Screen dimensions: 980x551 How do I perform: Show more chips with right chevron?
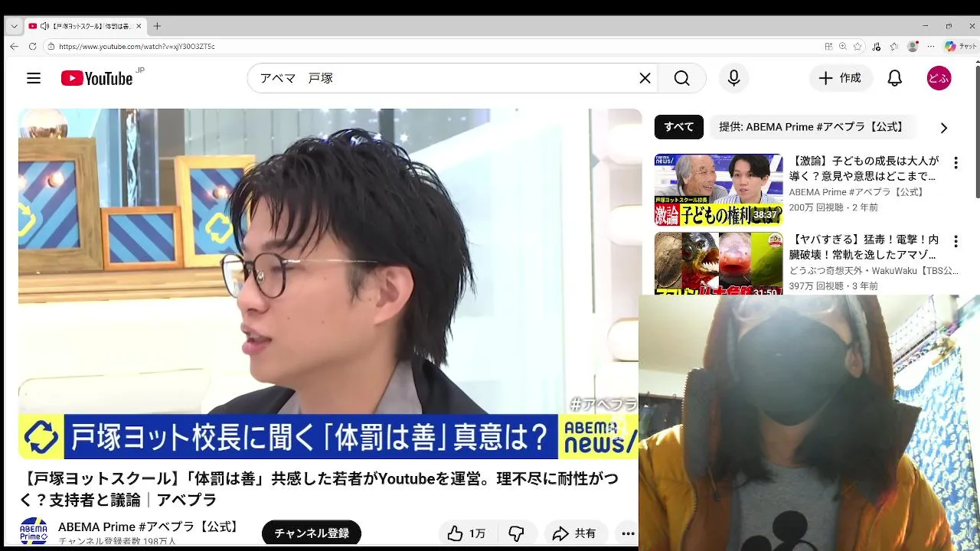[943, 128]
